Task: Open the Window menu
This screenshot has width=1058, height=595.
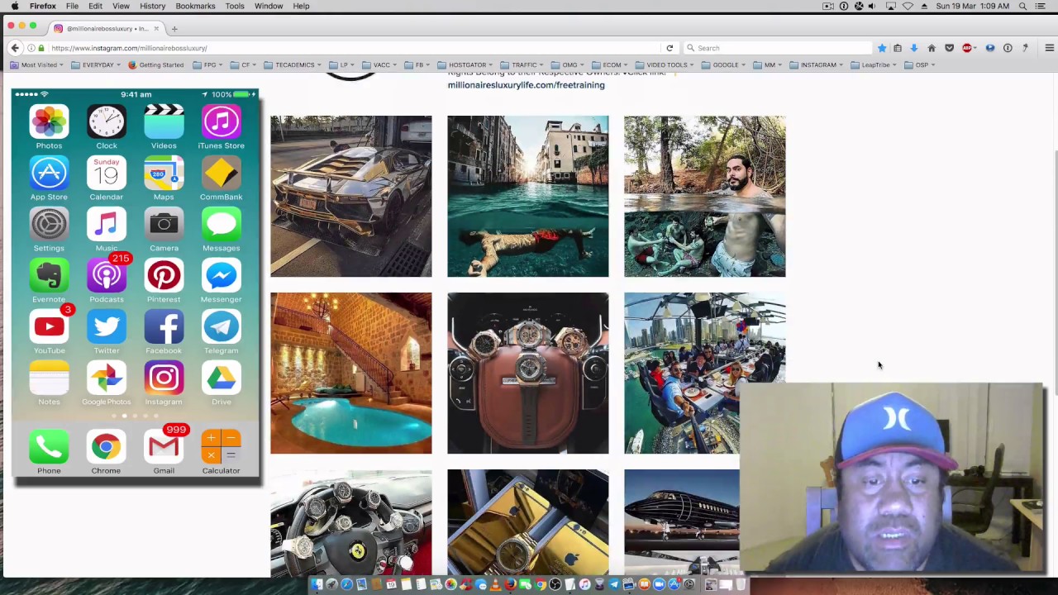Action: point(269,6)
